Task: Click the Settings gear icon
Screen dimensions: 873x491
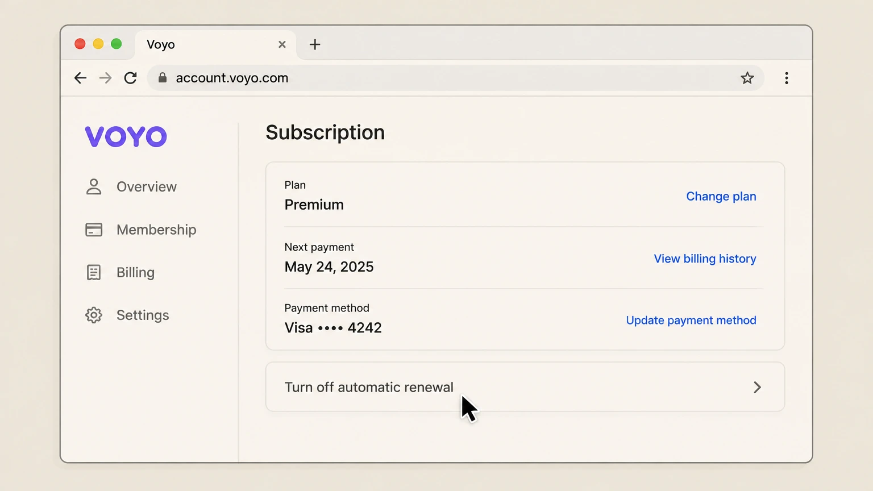Action: (94, 315)
